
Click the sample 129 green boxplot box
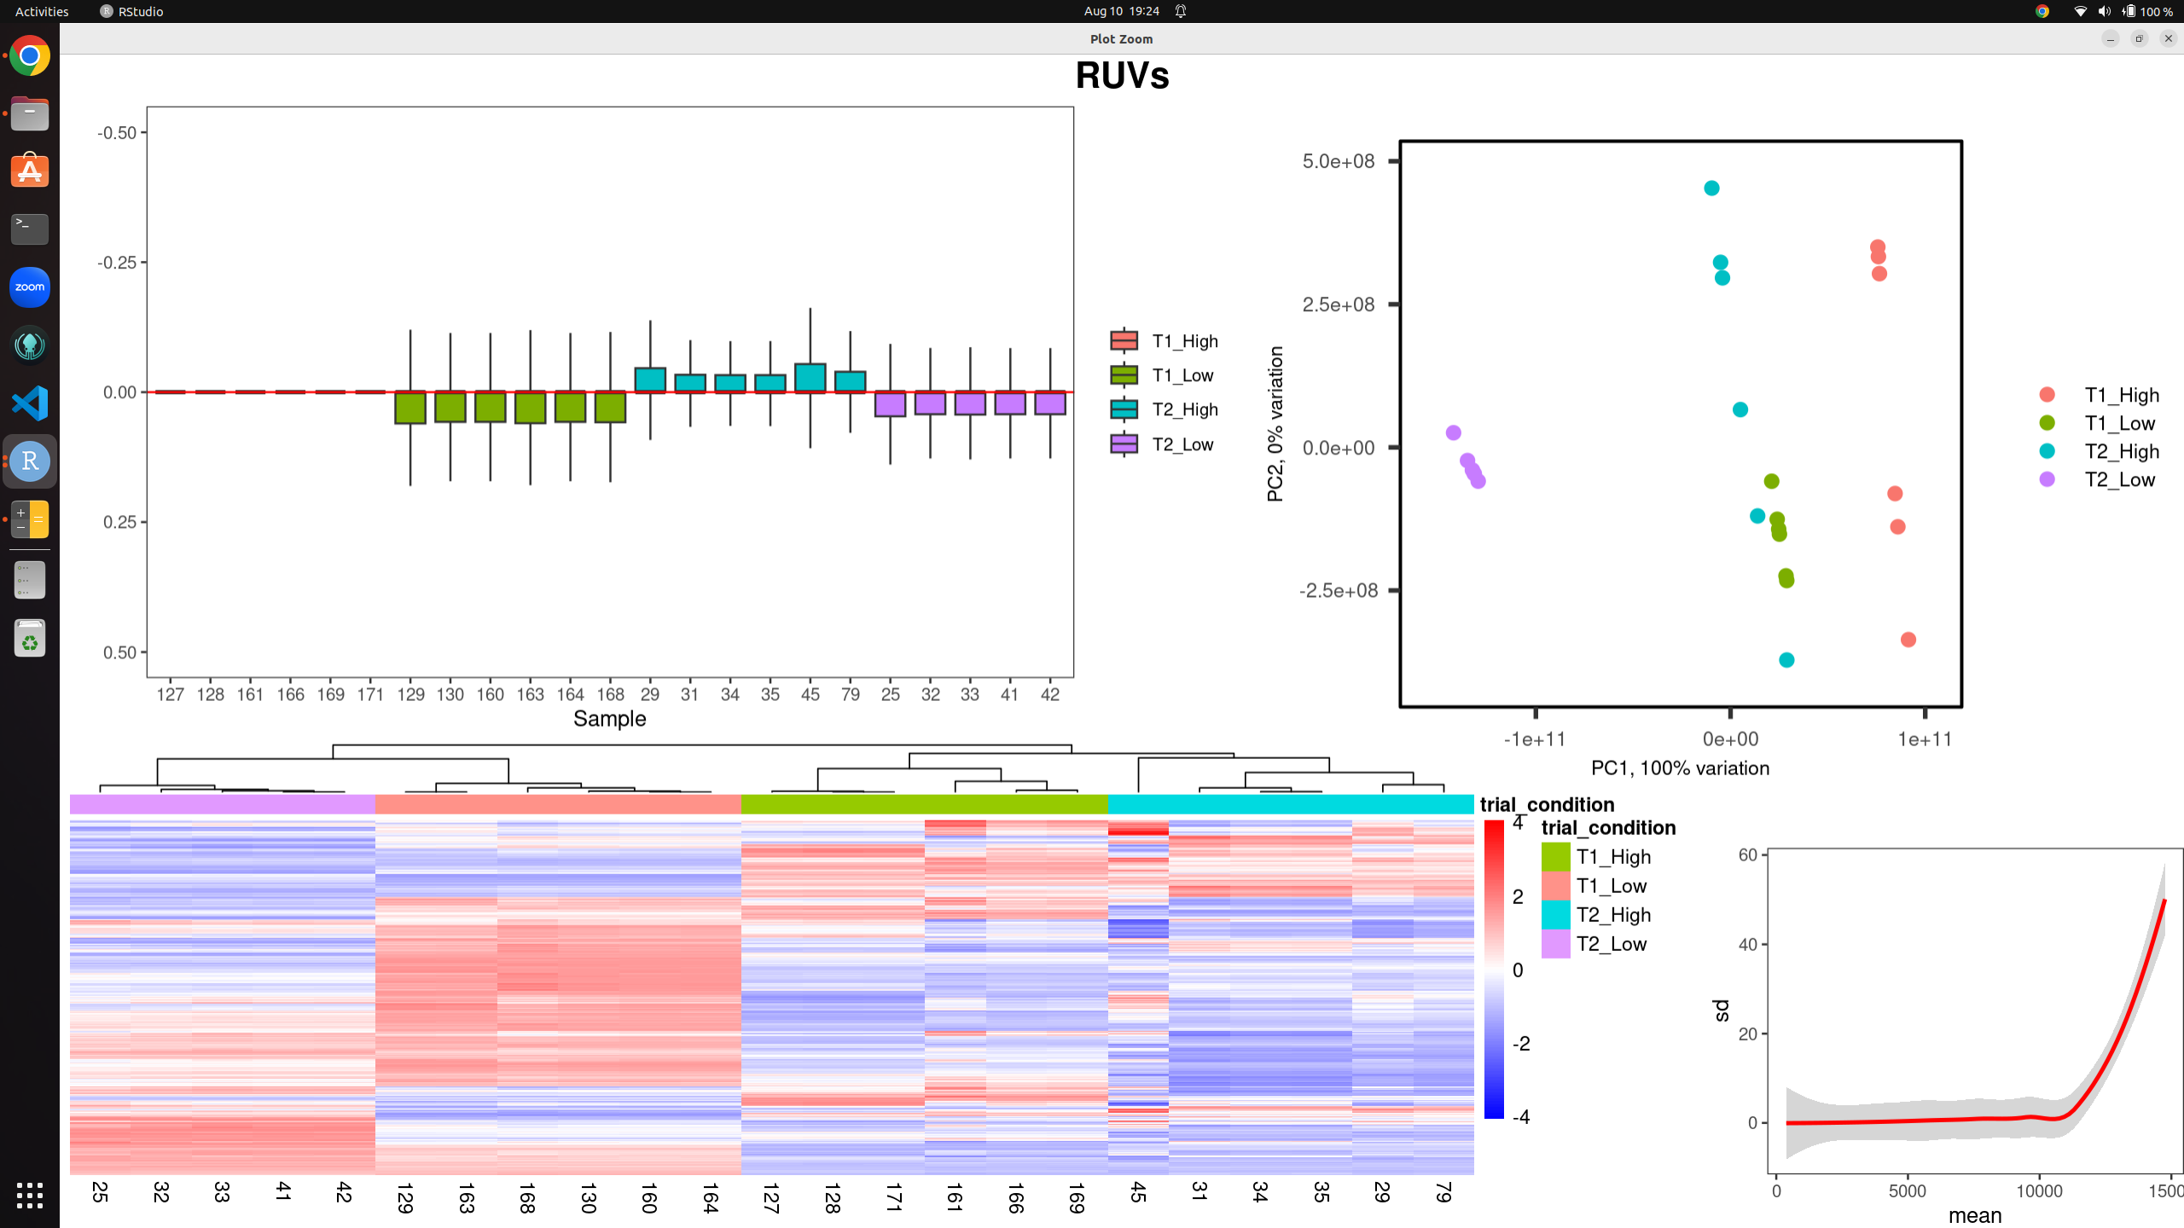410,408
